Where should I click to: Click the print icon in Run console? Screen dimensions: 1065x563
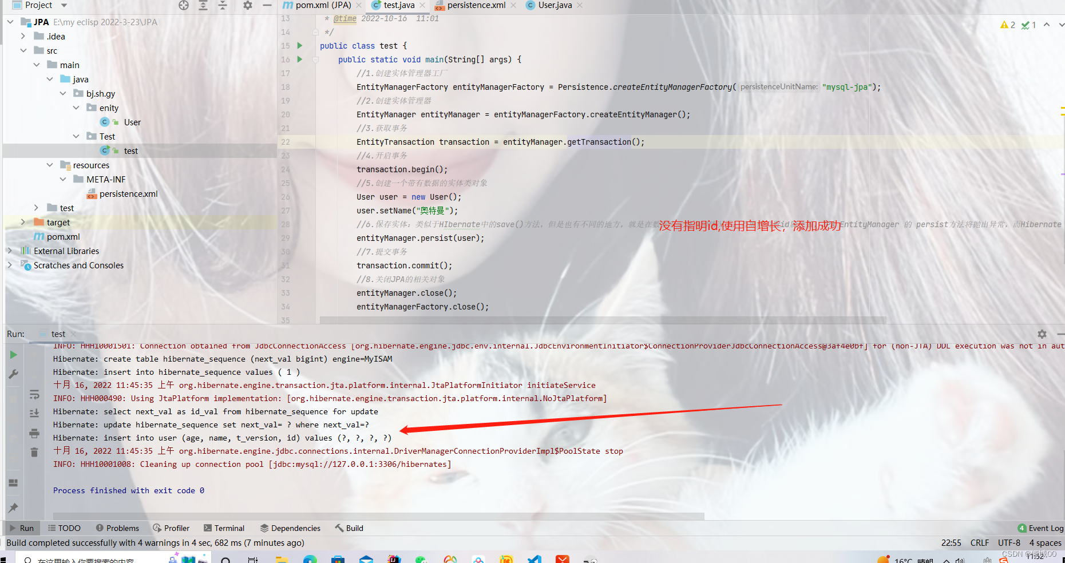tap(34, 433)
